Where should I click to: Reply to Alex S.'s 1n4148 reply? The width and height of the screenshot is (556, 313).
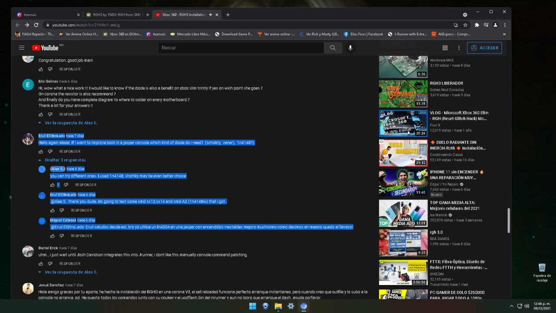(86, 185)
